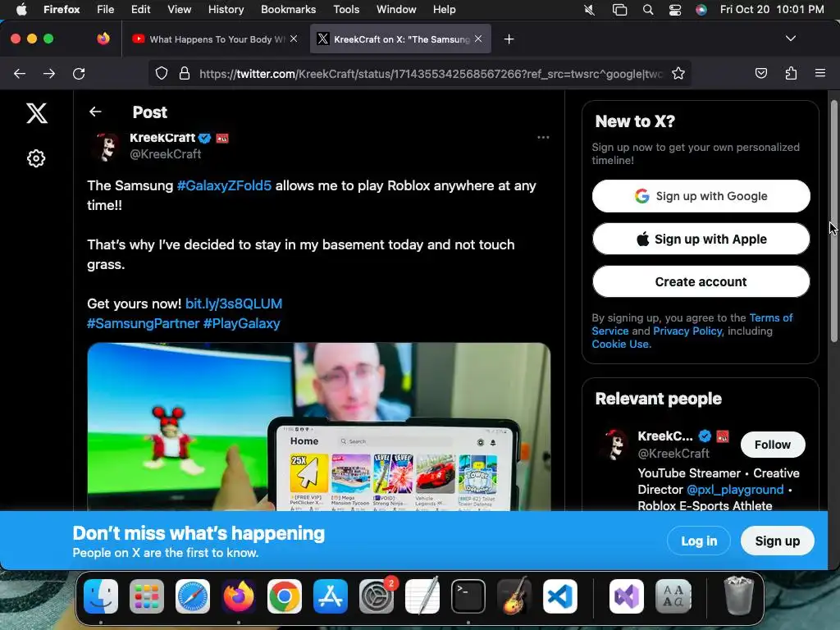Open the Tools menu
The width and height of the screenshot is (840, 630).
pos(346,10)
